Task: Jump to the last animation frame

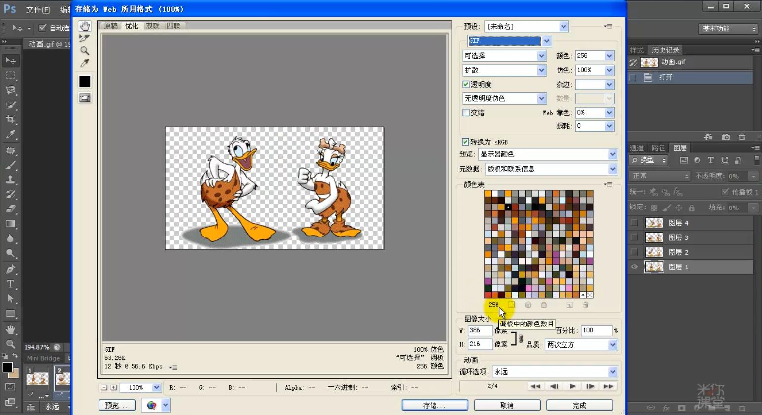Action: 609,386
